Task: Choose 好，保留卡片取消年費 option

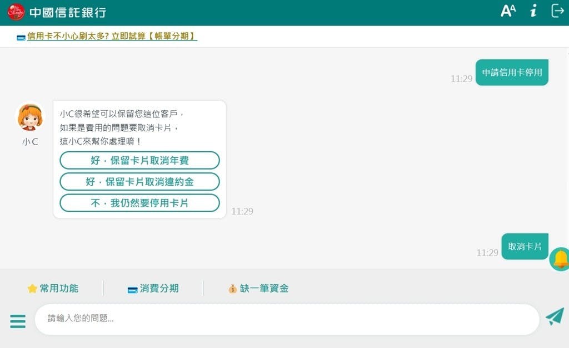Action: [x=139, y=160]
